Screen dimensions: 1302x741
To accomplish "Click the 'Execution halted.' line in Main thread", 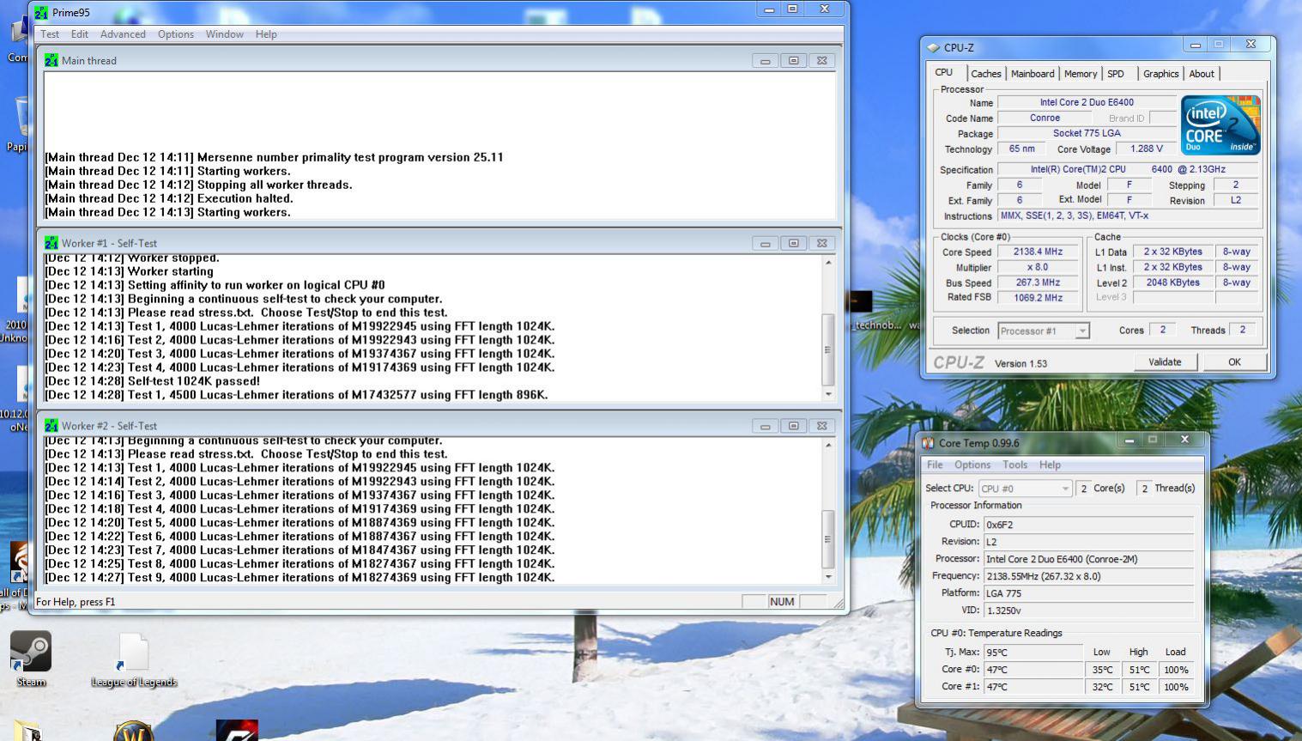I will pos(169,198).
